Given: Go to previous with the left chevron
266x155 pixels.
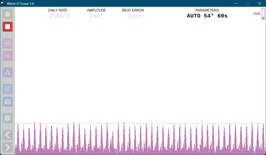Looking at the screenshot, I should click(x=8, y=135).
